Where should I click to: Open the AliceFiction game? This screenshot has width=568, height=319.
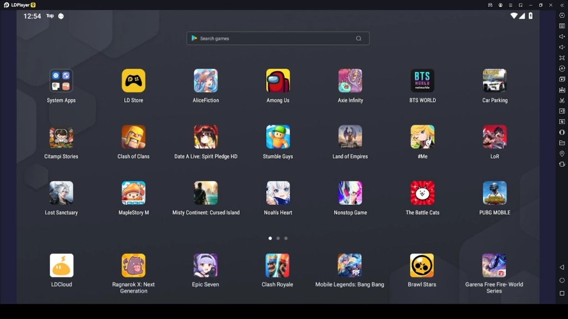(x=206, y=81)
